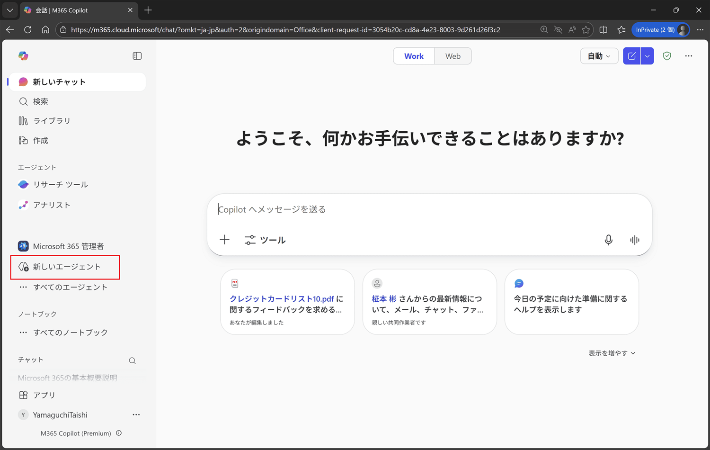Screen dimensions: 710x450
Task: Click the browser tab list chevron
Action: [10, 10]
